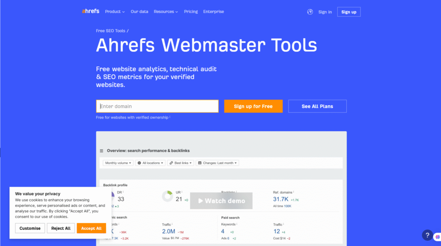441x246 pixels.
Task: Open the Monthly volume dropdown
Action: [118, 163]
